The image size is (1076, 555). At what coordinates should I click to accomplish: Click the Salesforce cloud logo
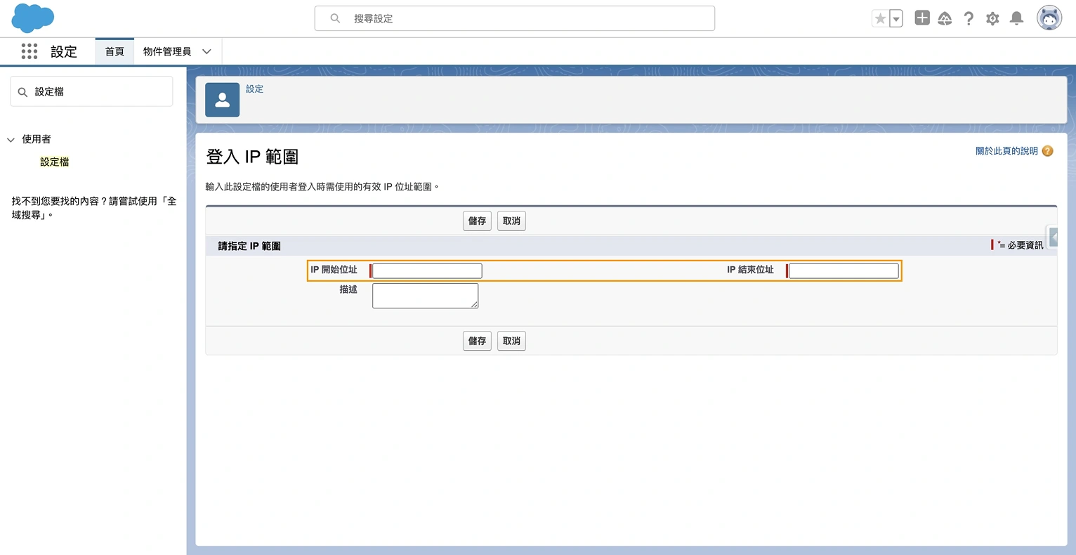[x=32, y=18]
